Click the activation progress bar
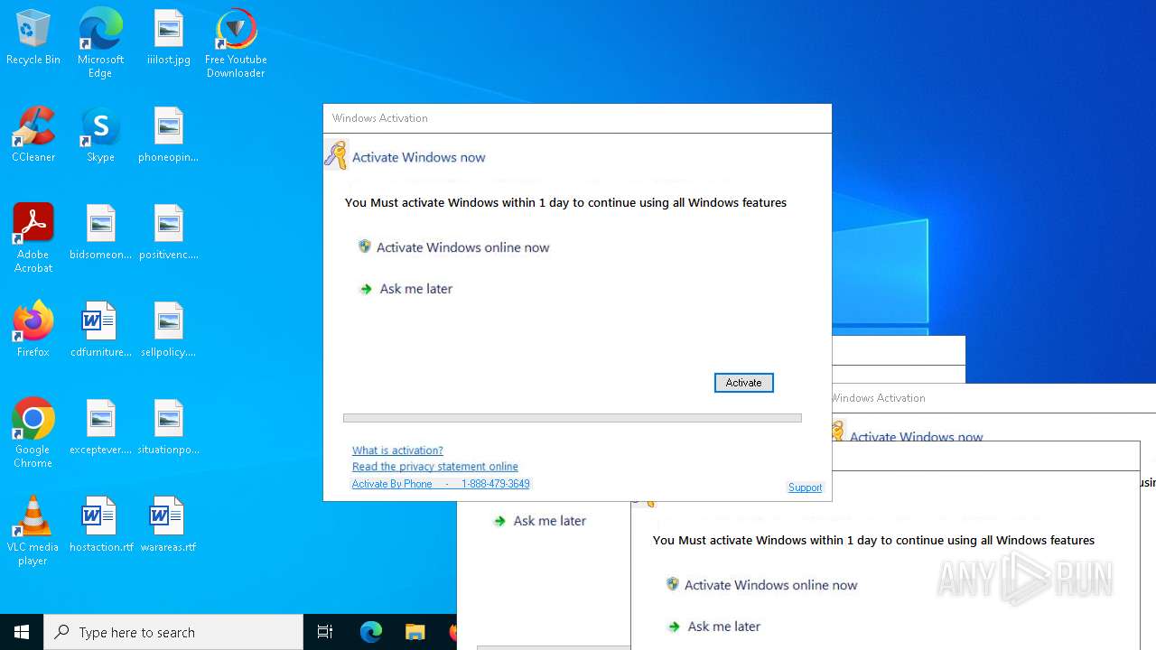The image size is (1156, 650). (x=573, y=418)
